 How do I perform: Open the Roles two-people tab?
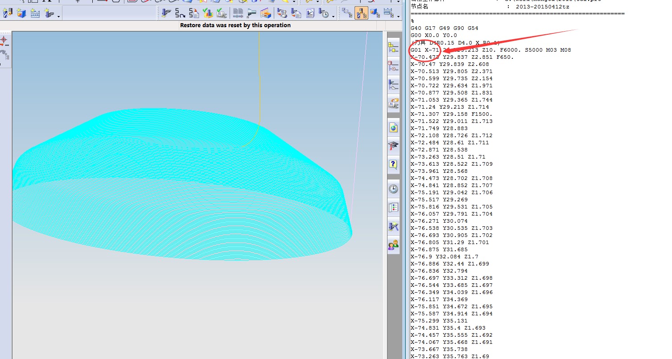click(x=393, y=245)
